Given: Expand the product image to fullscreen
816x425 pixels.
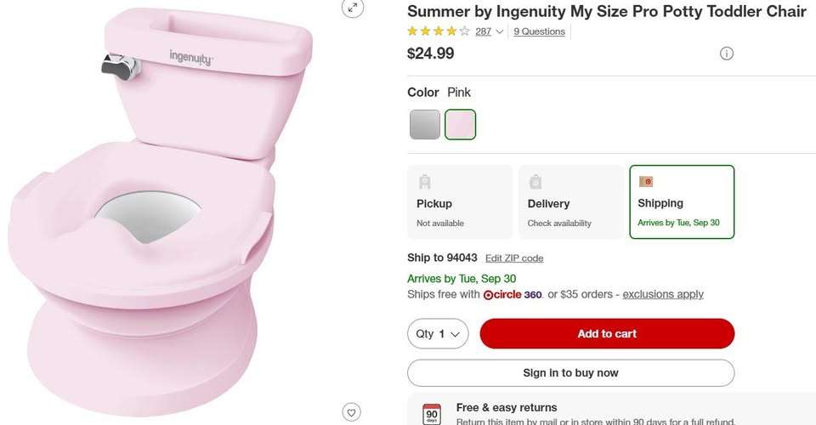Looking at the screenshot, I should pos(352,8).
